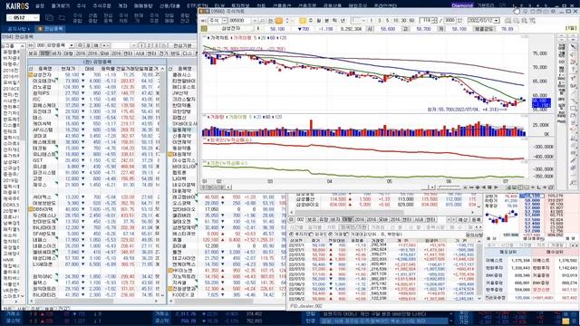
Task: Click the total count field showing 3000
Action: click(x=449, y=21)
